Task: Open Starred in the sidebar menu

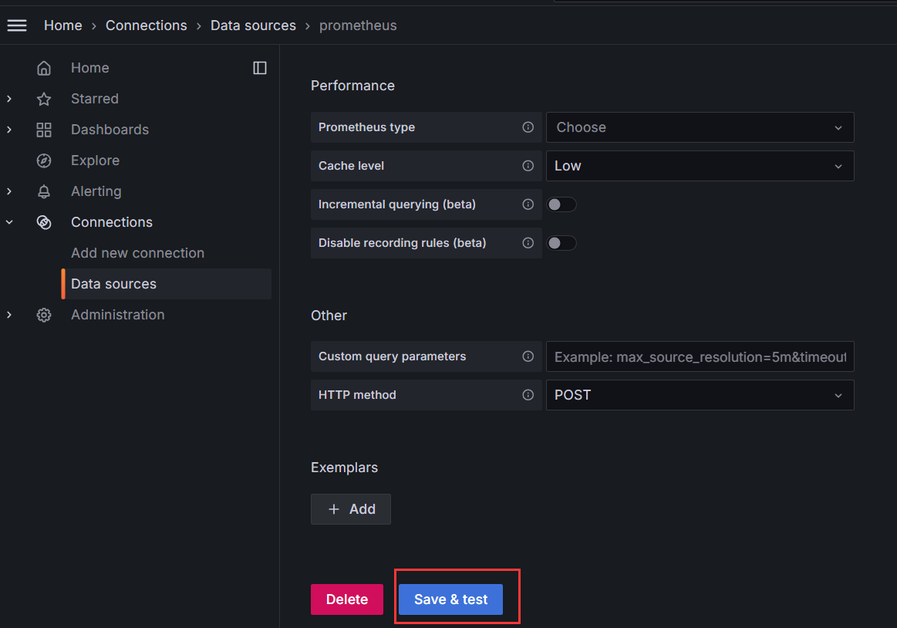Action: coord(94,99)
